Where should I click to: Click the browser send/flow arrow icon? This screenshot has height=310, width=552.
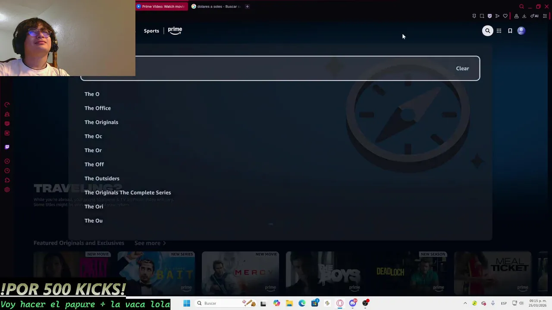[x=497, y=16]
